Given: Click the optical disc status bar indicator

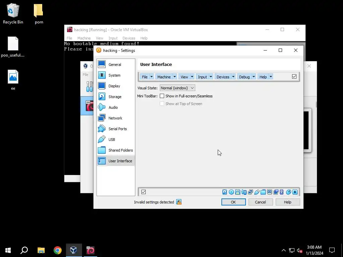Looking at the screenshot, I should pos(231,192).
